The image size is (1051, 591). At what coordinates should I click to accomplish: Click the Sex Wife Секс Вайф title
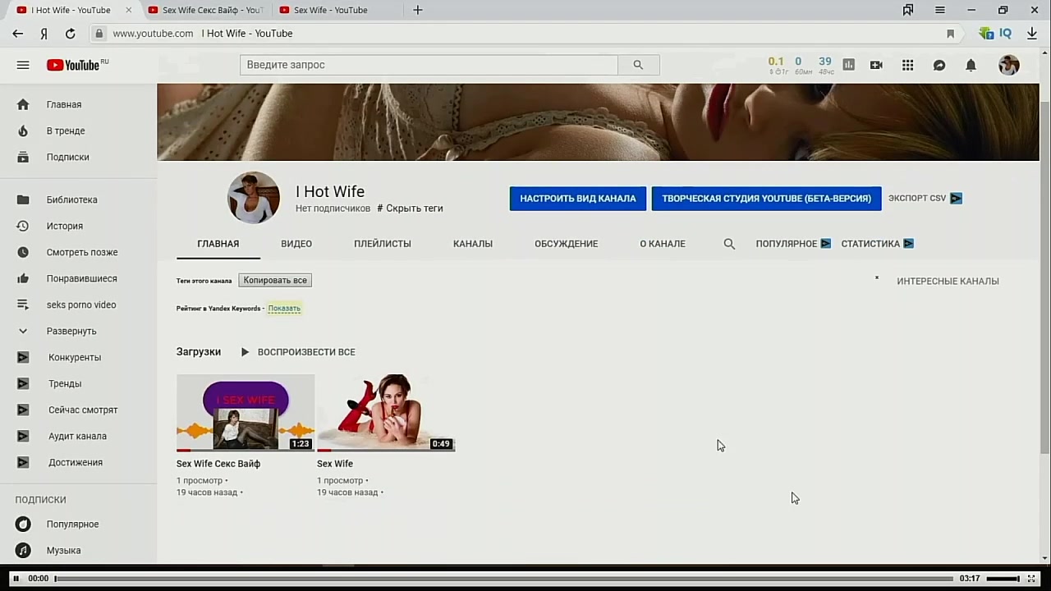tap(218, 464)
